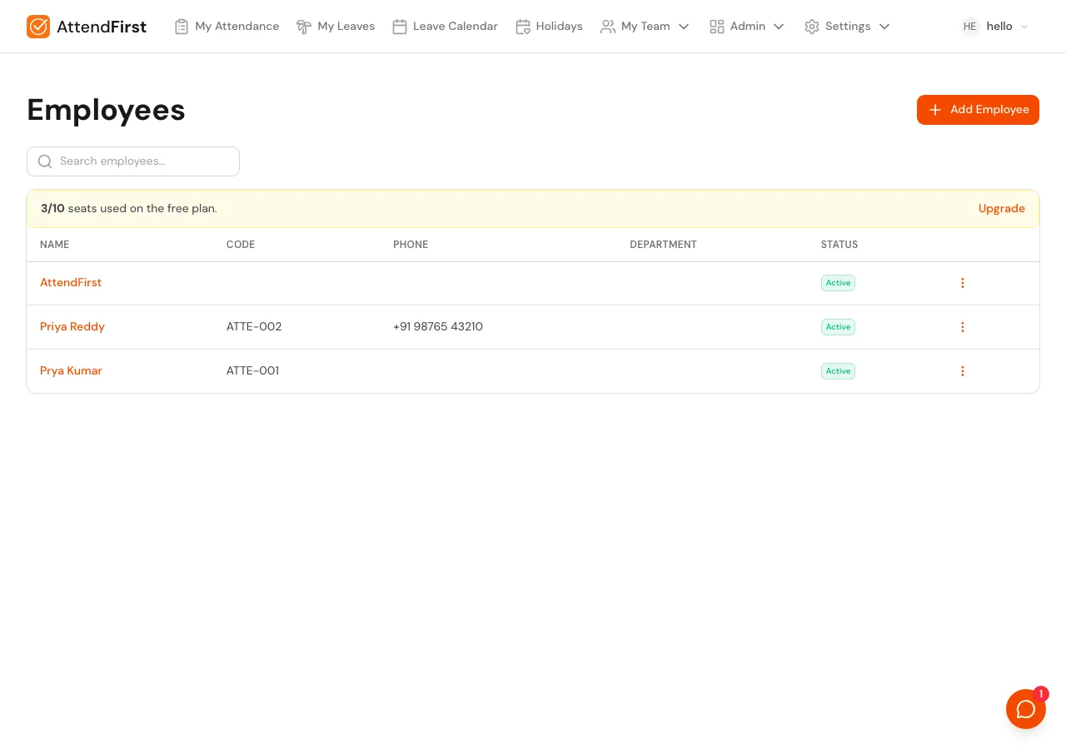Open Priya Reddy's employee profile

point(72,327)
